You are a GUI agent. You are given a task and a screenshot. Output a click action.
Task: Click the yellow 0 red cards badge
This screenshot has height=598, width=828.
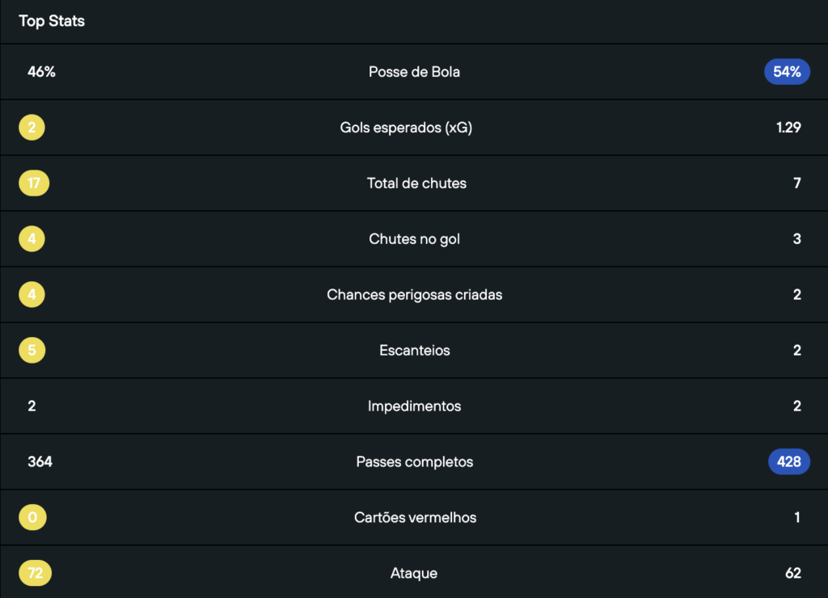point(32,518)
